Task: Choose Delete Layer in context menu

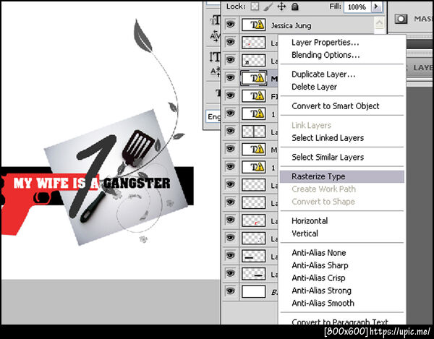Action: (315, 87)
